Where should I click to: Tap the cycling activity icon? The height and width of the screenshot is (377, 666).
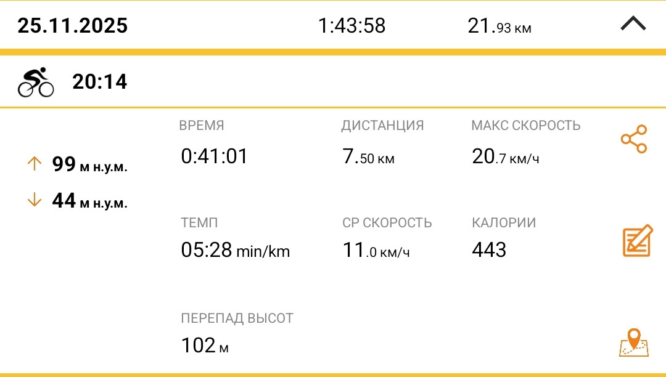[x=36, y=82]
